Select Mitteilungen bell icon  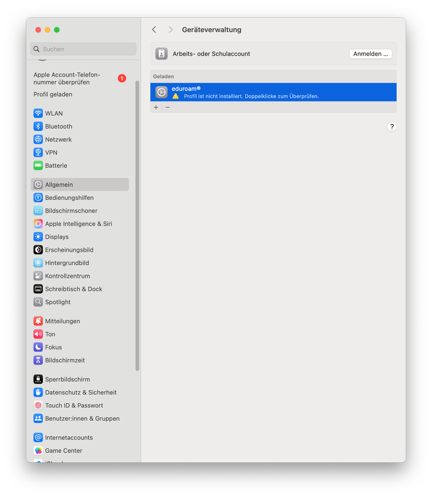pyautogui.click(x=38, y=321)
